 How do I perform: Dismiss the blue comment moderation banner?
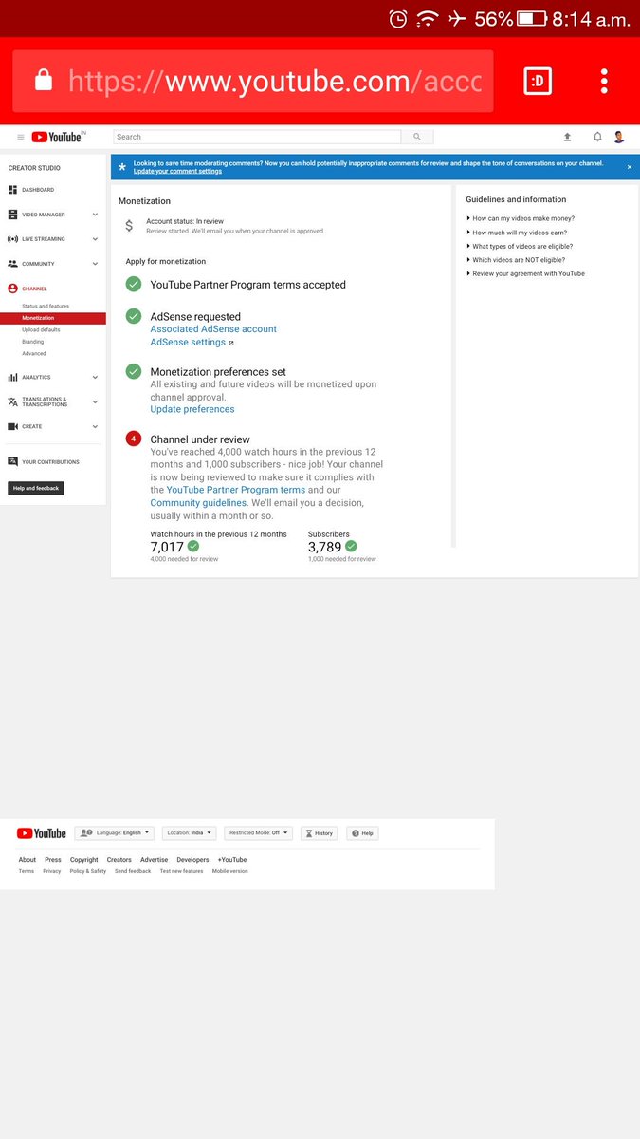[x=630, y=167]
